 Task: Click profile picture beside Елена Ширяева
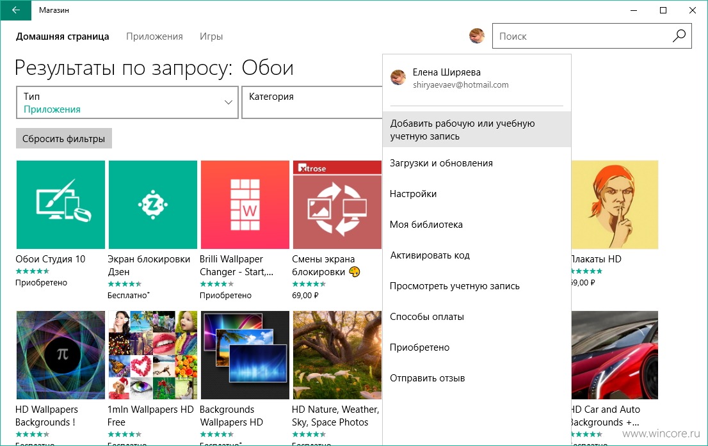(398, 77)
